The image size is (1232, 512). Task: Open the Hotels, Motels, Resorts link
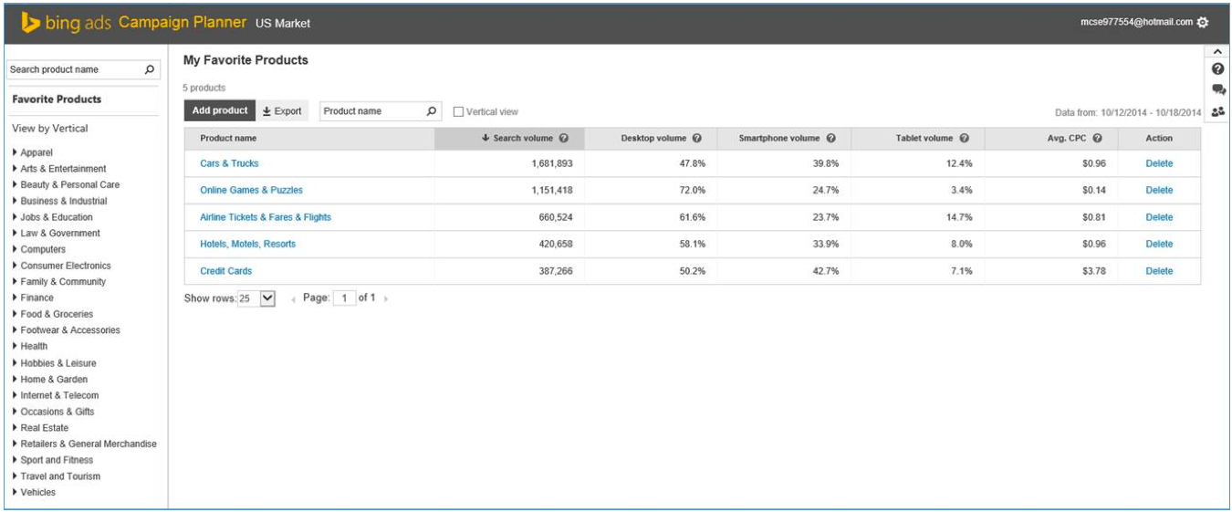coord(247,244)
